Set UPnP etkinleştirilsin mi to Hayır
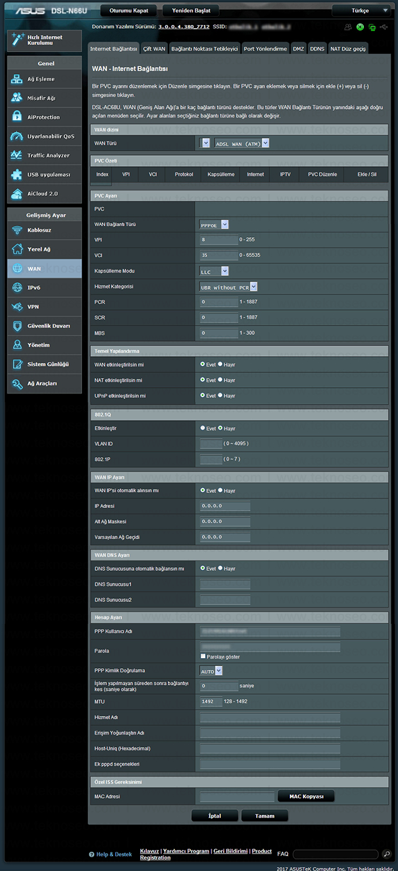This screenshot has width=398, height=871. tap(221, 395)
